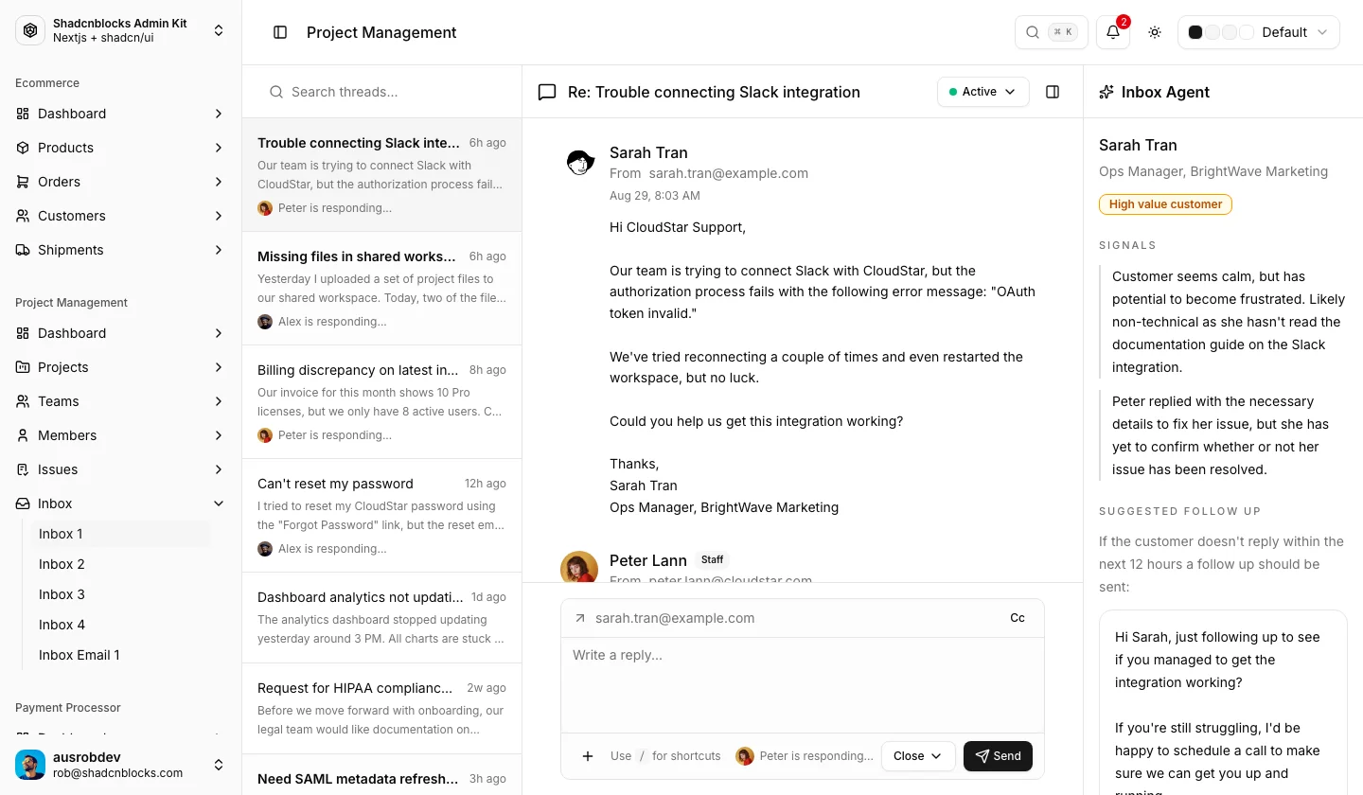Click the Inbox Agent sparkle icon
The image size is (1363, 795).
pos(1106,92)
